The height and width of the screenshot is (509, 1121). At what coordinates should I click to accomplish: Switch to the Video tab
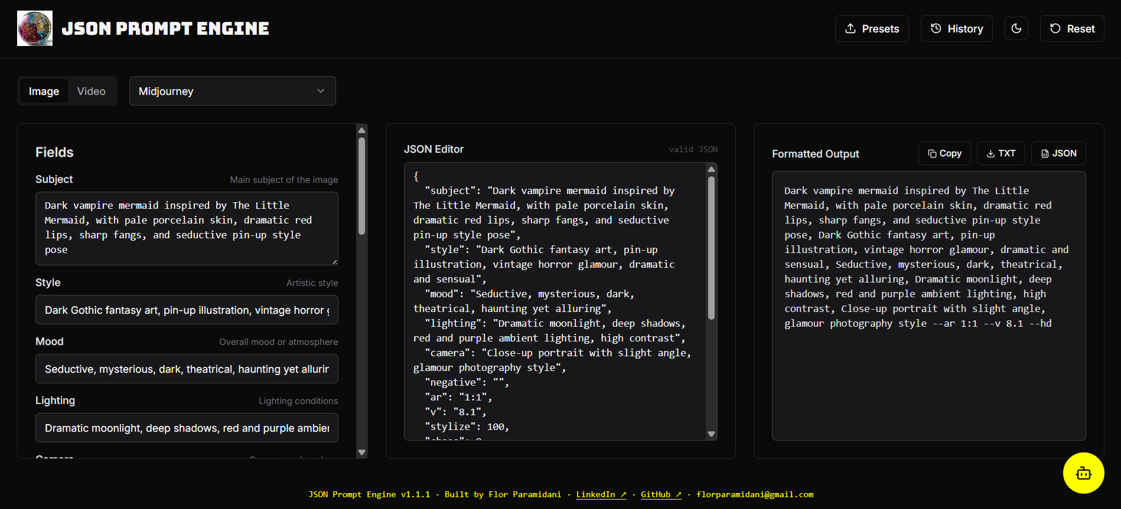[91, 91]
